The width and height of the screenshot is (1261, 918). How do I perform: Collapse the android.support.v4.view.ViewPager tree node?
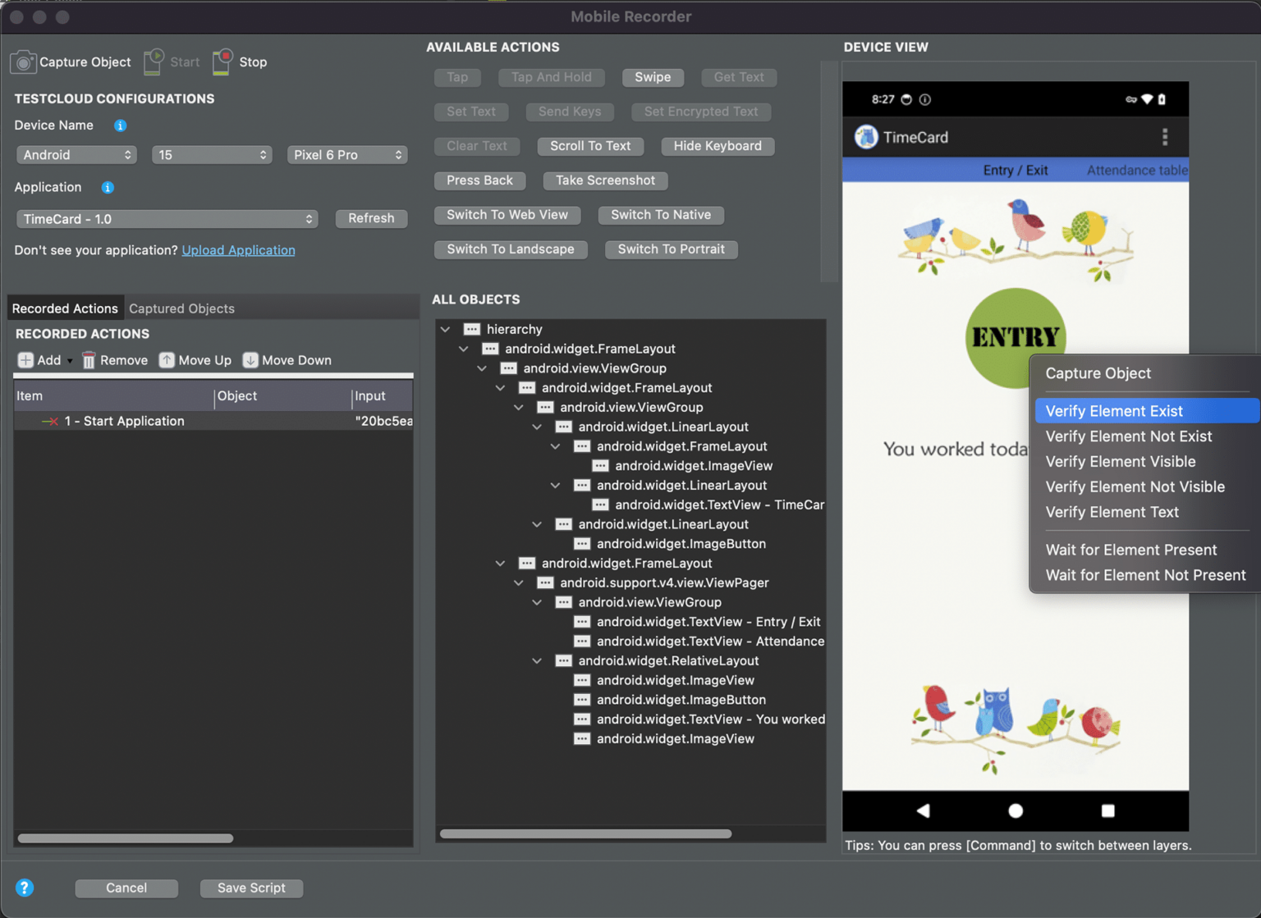tap(519, 582)
